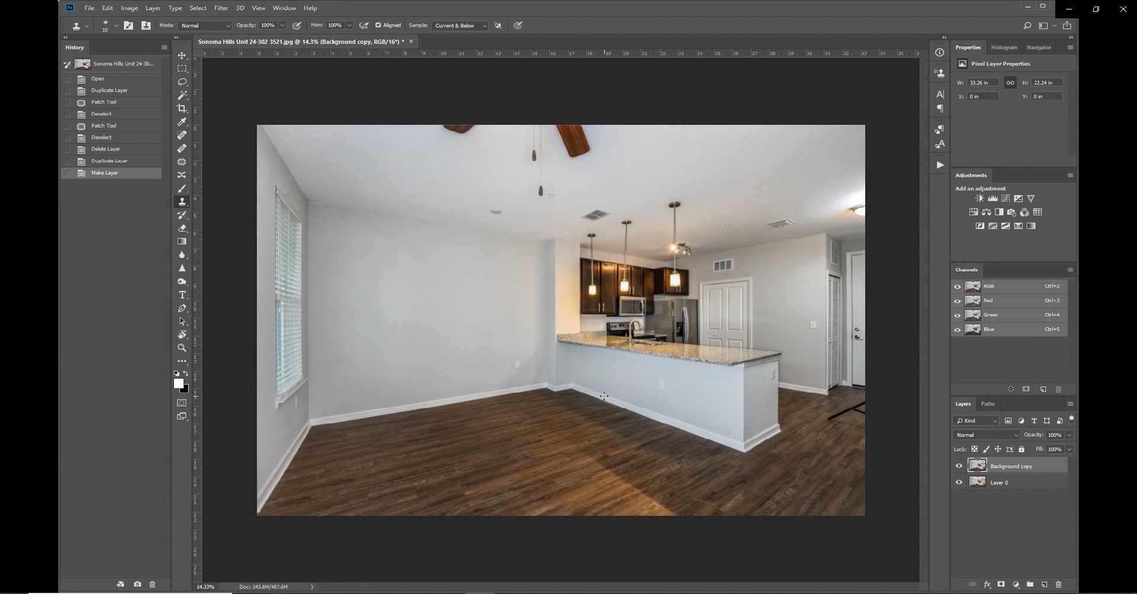The width and height of the screenshot is (1137, 594).
Task: Select the Eraser tool
Action: (182, 228)
